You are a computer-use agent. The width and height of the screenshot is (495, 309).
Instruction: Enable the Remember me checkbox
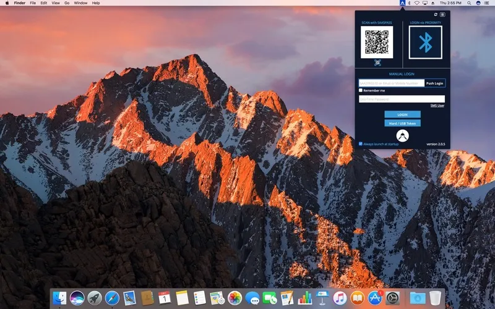361,90
